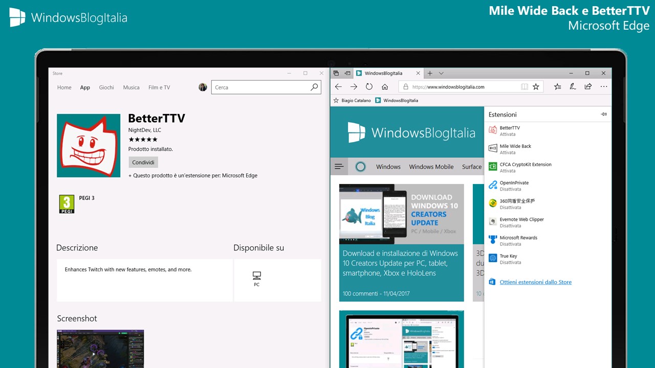Open the BetterTTV screenshot thumbnail

pyautogui.click(x=100, y=349)
